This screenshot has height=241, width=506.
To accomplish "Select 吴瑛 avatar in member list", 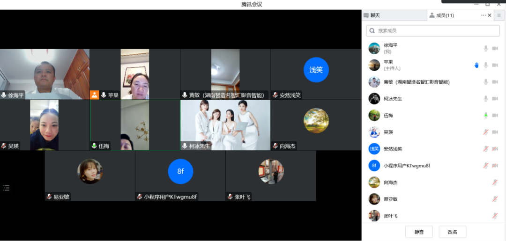I will pyautogui.click(x=374, y=132).
